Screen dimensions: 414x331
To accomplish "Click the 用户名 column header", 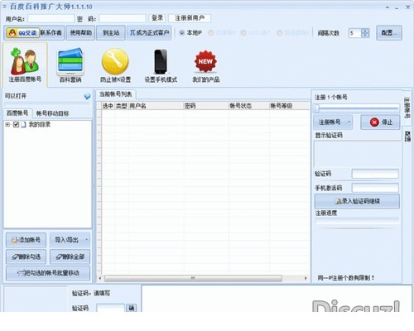I will pyautogui.click(x=156, y=106).
